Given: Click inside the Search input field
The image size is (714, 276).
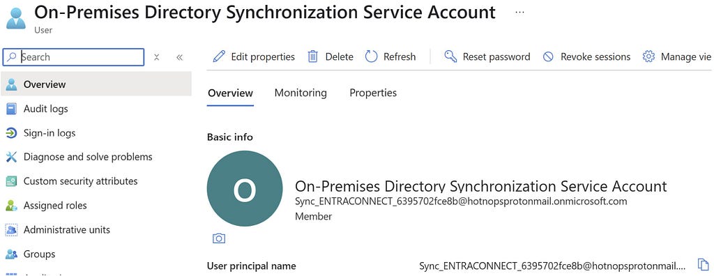Looking at the screenshot, I should click(x=74, y=57).
